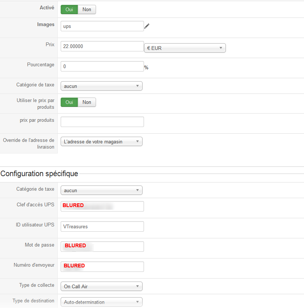Viewport: 304px width, 308px height.
Task: Enable Utiliser le prix par produits Oui
Action: point(69,102)
